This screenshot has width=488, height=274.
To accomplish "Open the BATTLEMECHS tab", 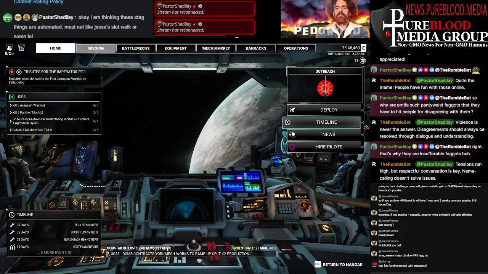I will tap(135, 48).
